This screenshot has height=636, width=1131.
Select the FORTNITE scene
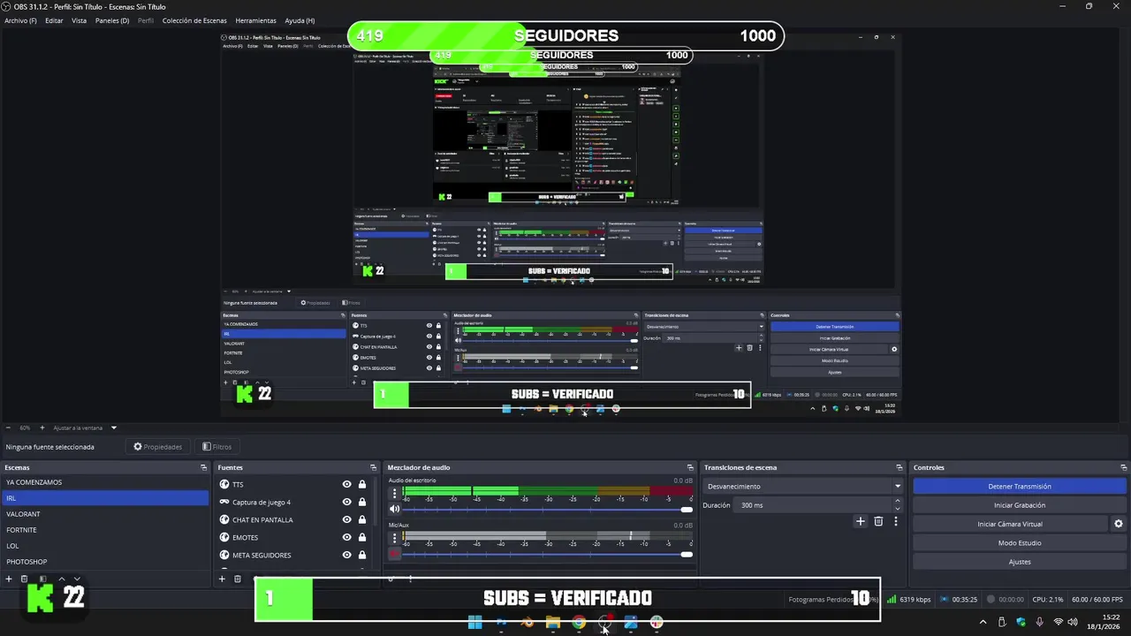(x=105, y=530)
